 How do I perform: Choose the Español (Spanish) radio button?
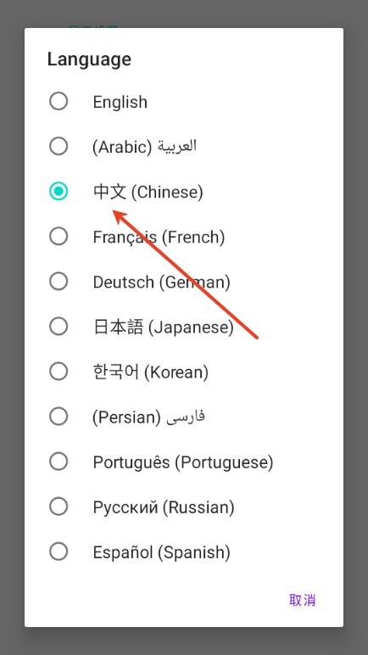pyautogui.click(x=59, y=551)
